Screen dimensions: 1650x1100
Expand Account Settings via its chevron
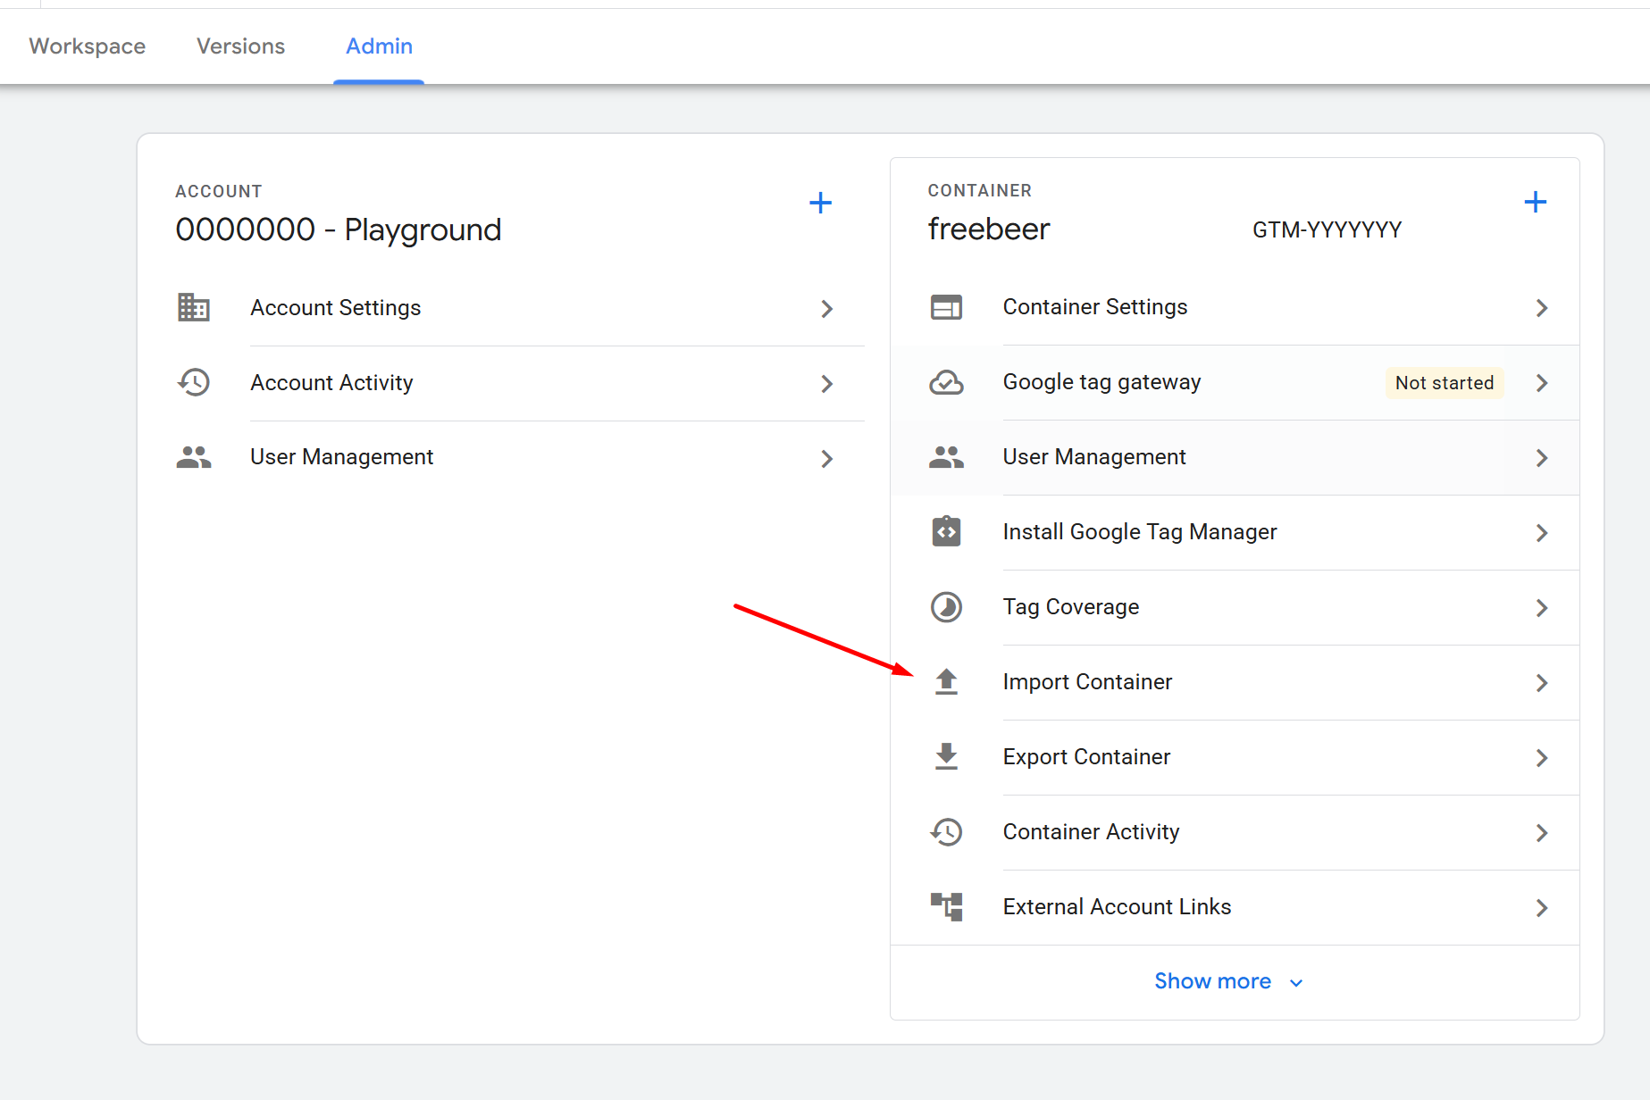[827, 309]
